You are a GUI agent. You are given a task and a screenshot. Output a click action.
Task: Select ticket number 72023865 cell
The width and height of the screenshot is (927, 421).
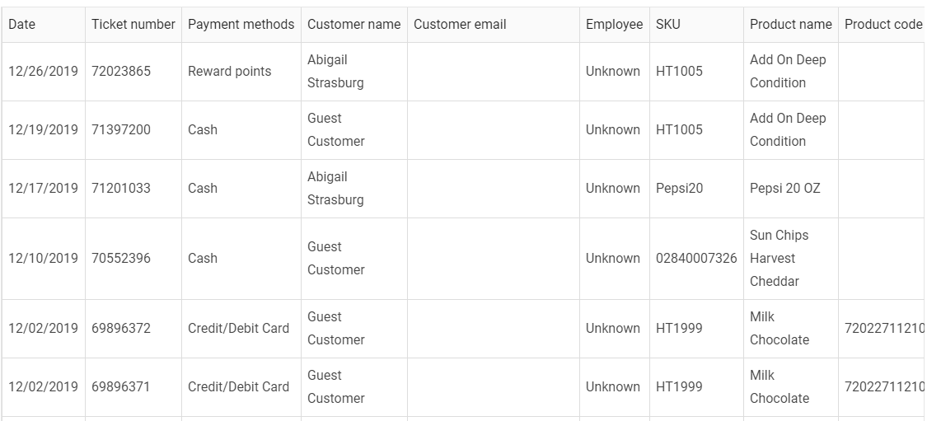point(121,72)
